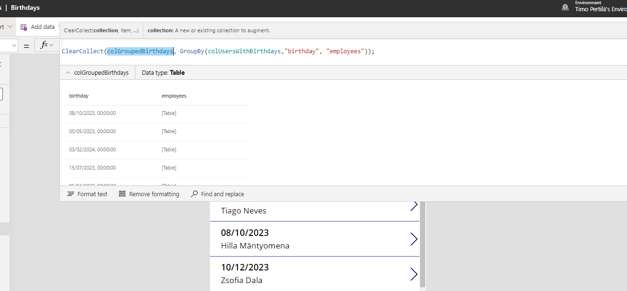
Task: Click the Remove formatting icon
Action: 122,194
